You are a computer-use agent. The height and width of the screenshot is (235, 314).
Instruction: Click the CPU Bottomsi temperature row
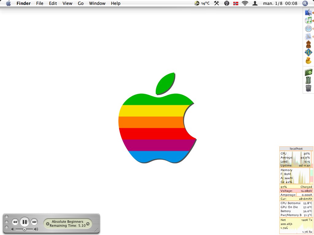[x=296, y=203]
